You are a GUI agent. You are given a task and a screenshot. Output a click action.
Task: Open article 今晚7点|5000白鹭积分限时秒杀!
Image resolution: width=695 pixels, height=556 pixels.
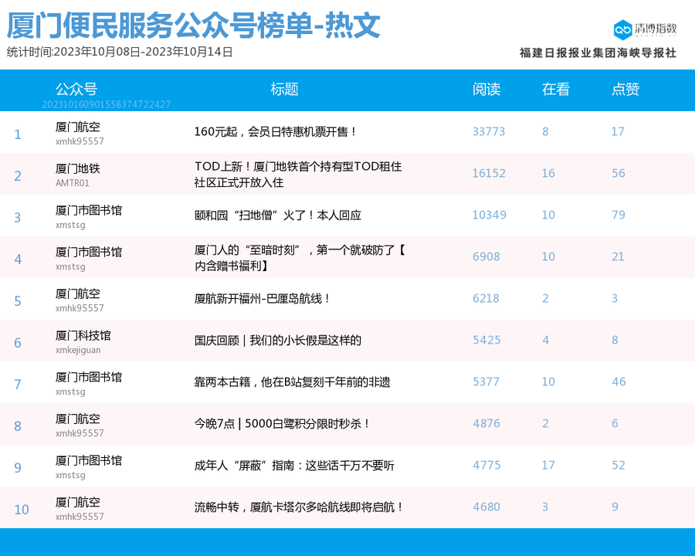click(282, 423)
